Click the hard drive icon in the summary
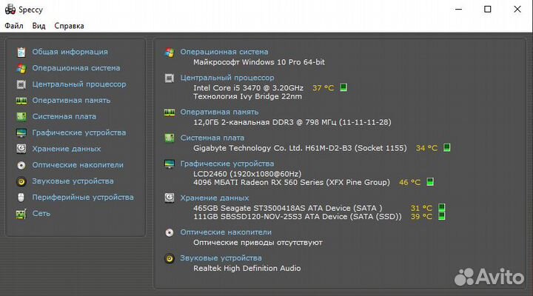 tap(170, 198)
